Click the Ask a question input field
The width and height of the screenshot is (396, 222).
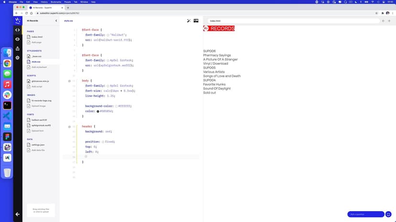365,214
